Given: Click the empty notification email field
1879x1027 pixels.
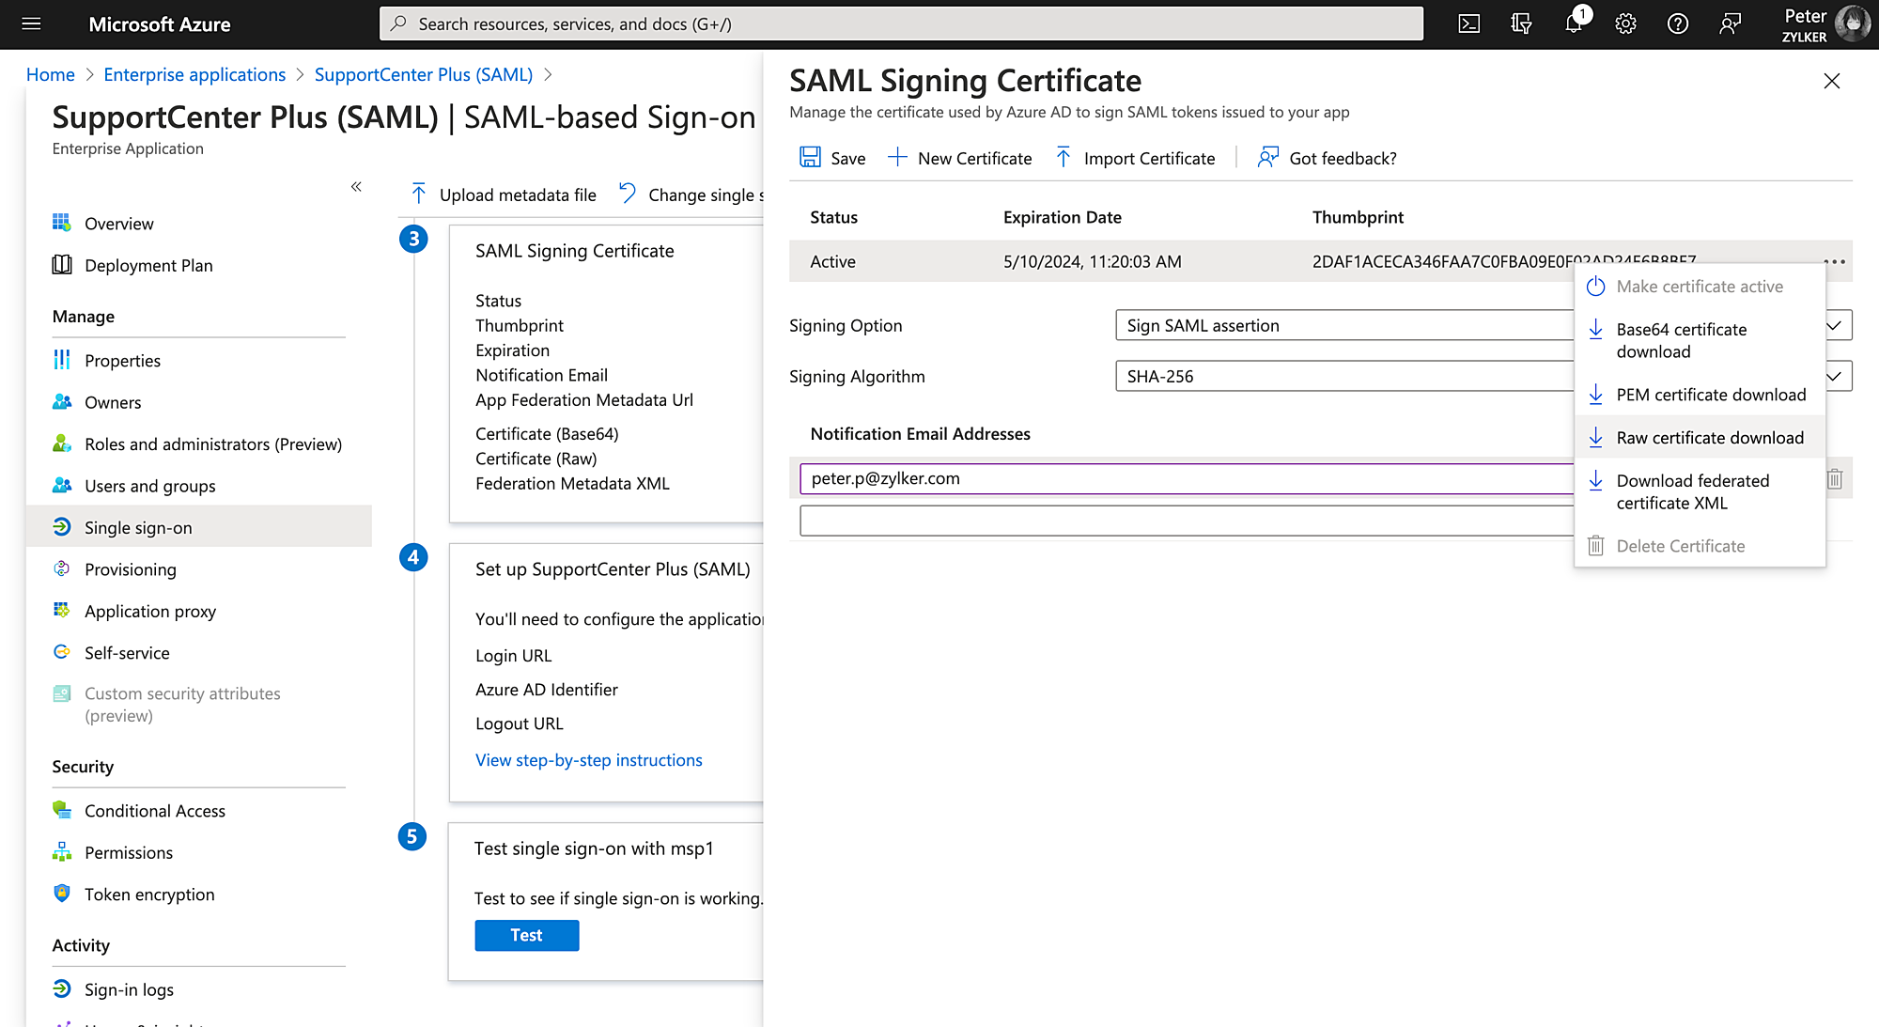Looking at the screenshot, I should (x=1184, y=521).
